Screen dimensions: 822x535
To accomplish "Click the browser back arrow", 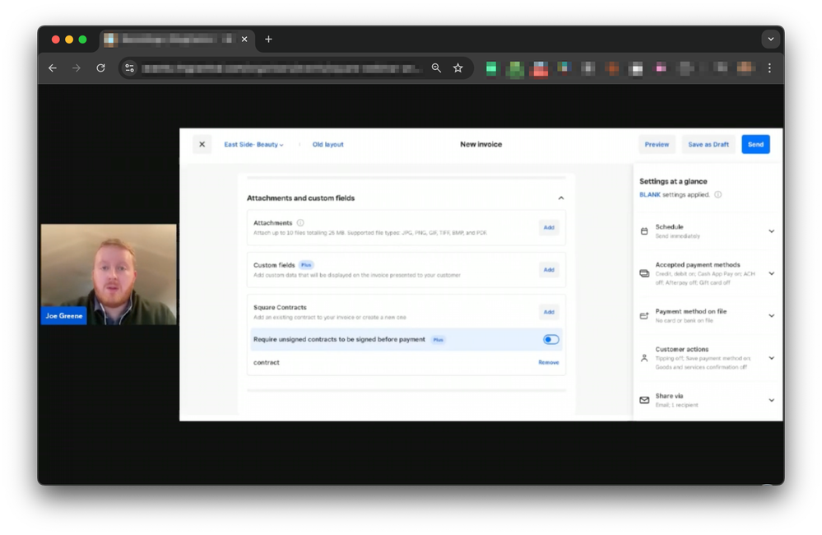I will (x=53, y=68).
